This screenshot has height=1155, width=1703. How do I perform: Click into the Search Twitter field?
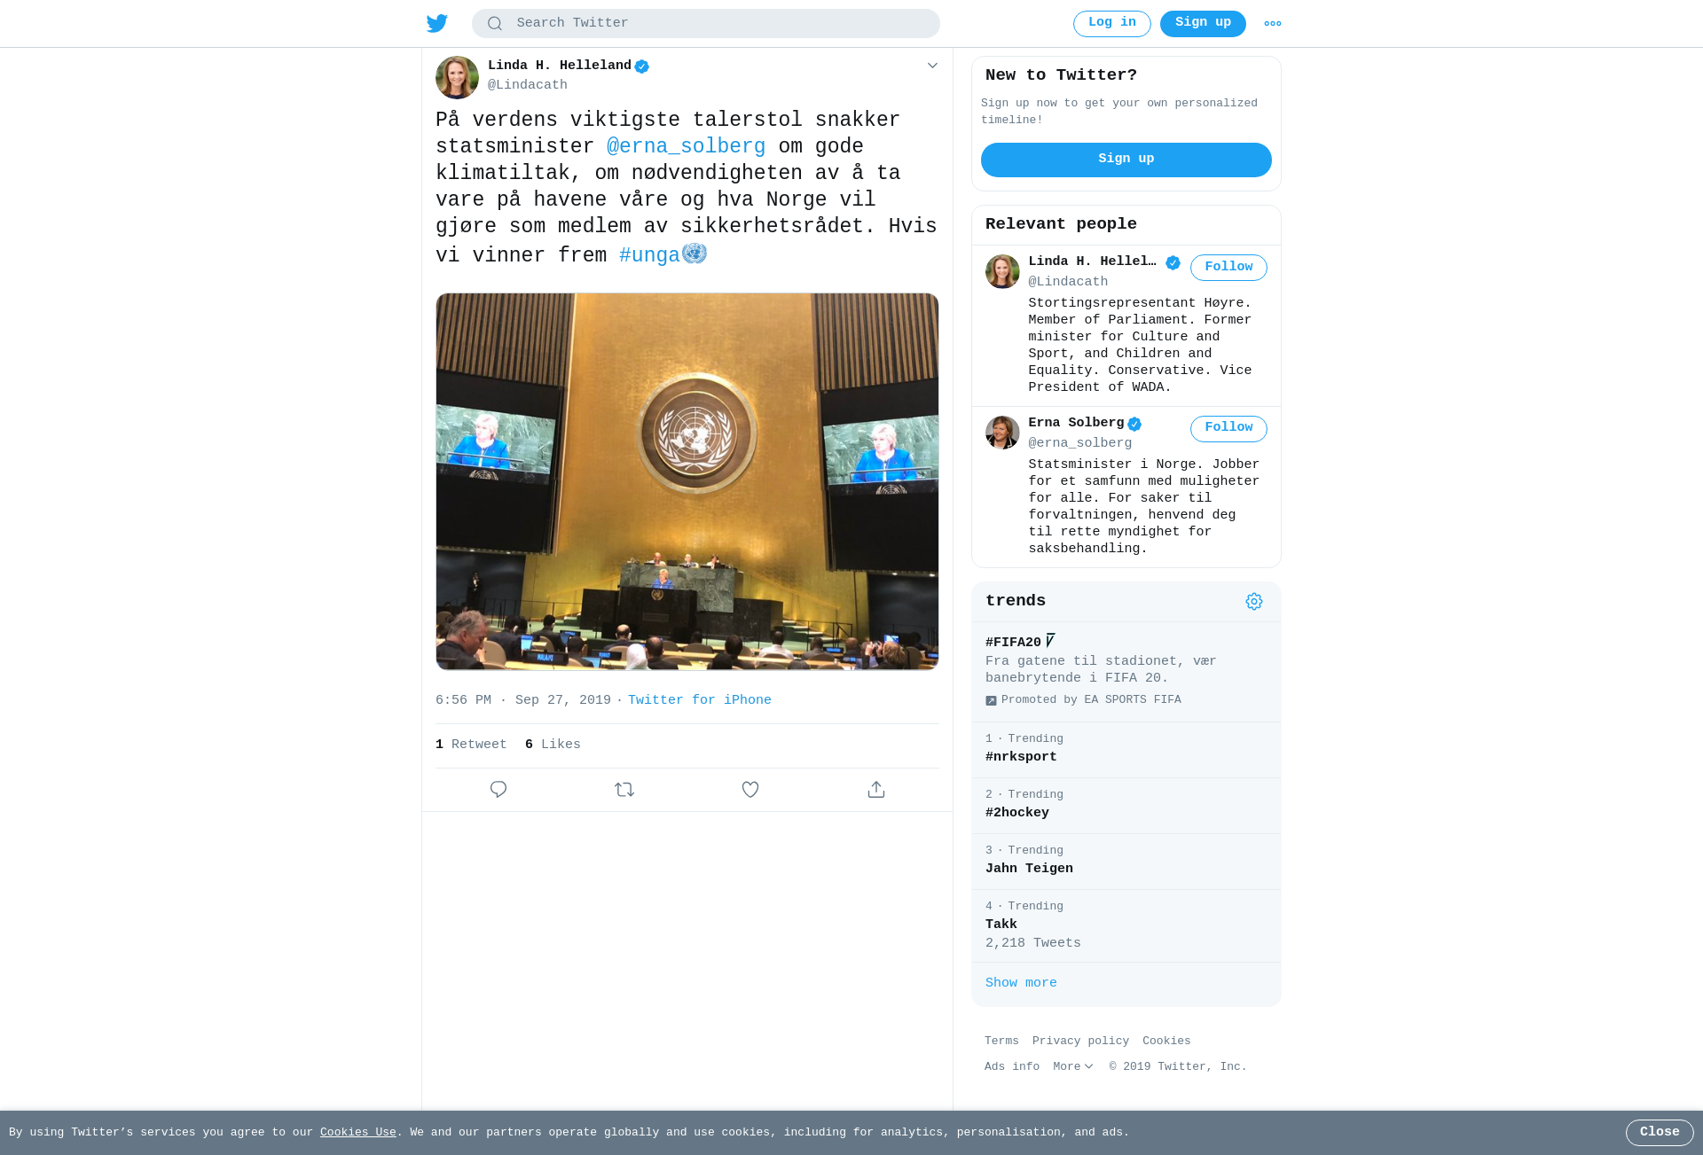coord(706,23)
